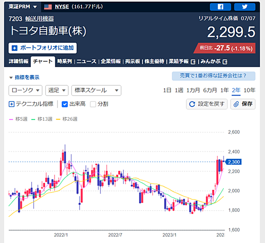The height and width of the screenshot is (243, 265).
Task: Click the 2022/7 axis label
Action: pos(115,235)
